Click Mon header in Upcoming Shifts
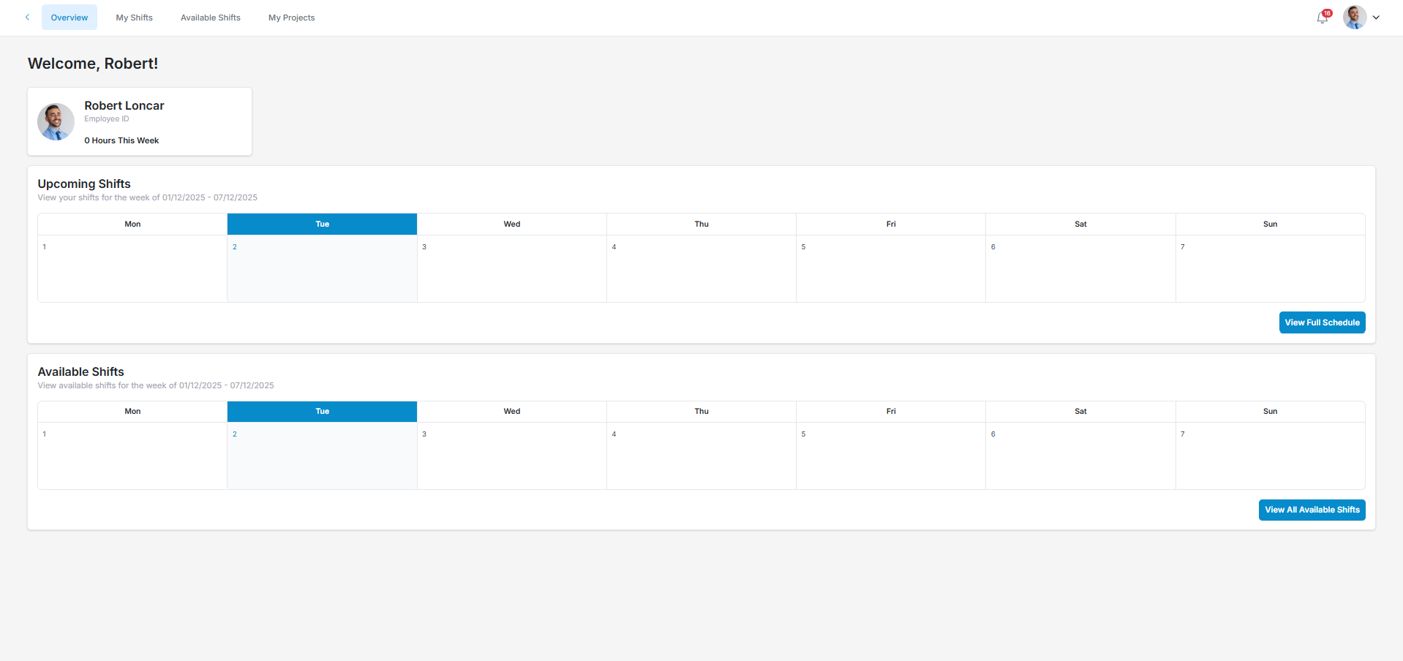 coord(132,224)
